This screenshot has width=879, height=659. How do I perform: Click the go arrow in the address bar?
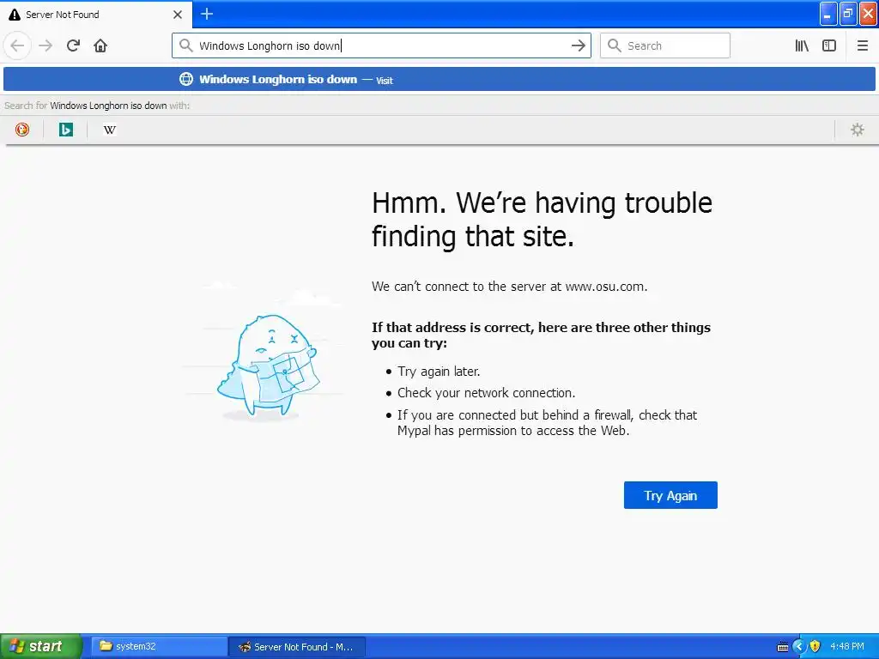pyautogui.click(x=578, y=45)
